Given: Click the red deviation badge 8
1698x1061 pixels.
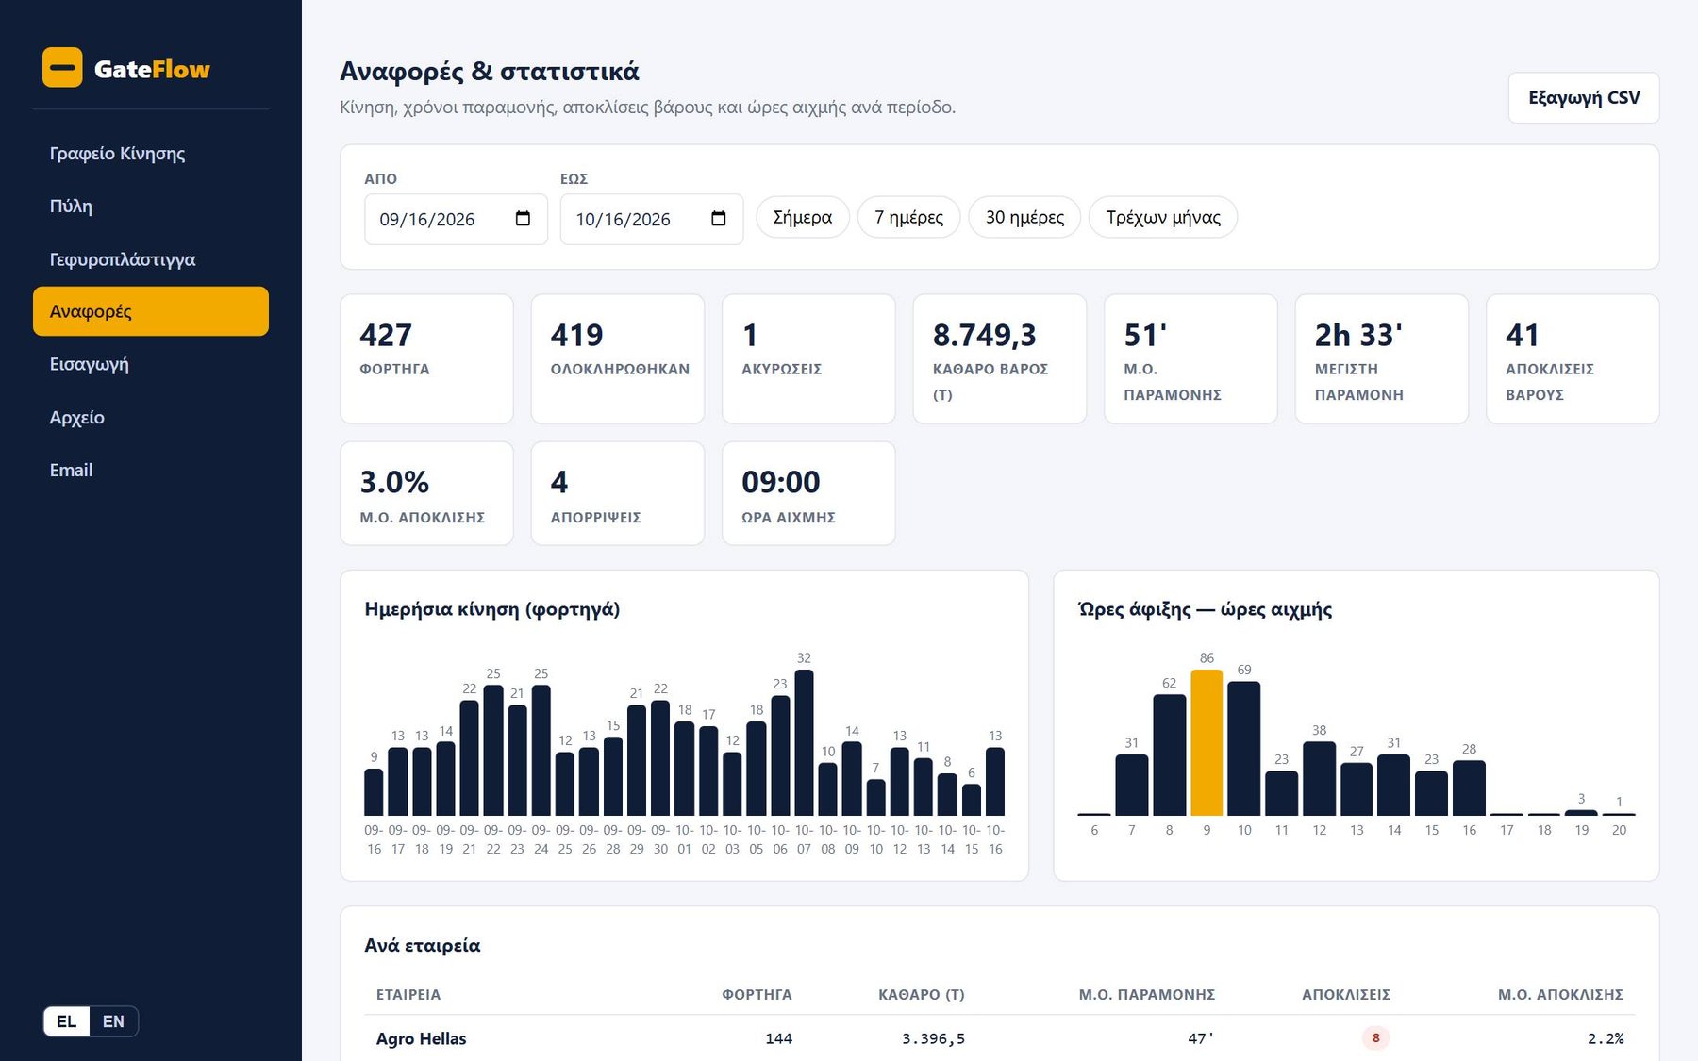Looking at the screenshot, I should [1375, 1037].
